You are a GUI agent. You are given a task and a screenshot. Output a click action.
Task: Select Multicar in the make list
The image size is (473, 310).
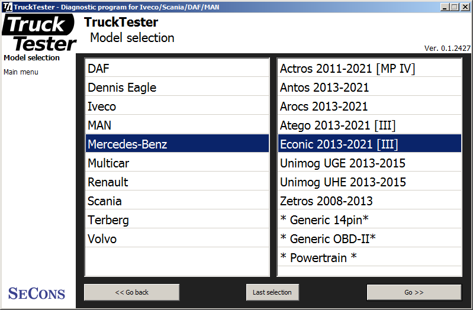(x=177, y=163)
